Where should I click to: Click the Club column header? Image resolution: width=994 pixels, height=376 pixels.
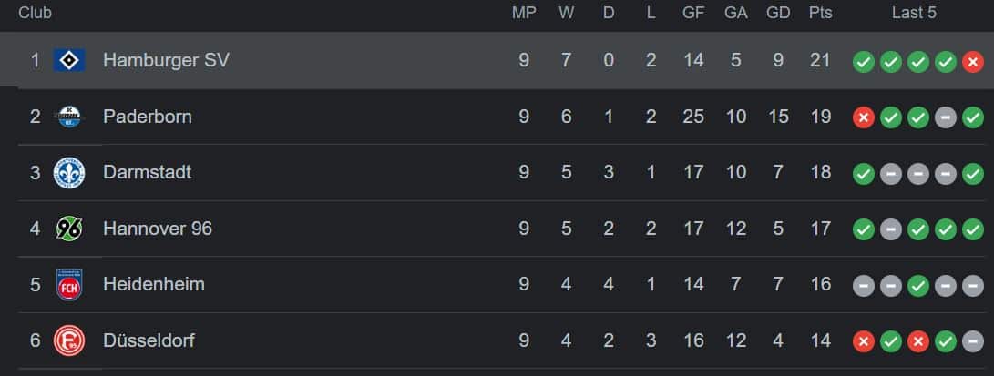click(35, 13)
